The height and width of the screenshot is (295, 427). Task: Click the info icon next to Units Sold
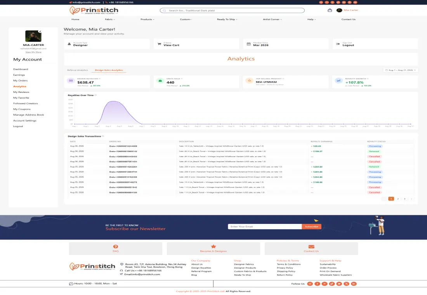182,79
